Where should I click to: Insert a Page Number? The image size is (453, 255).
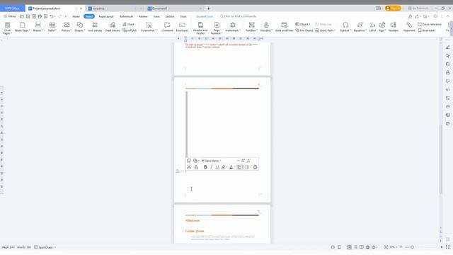click(x=217, y=28)
